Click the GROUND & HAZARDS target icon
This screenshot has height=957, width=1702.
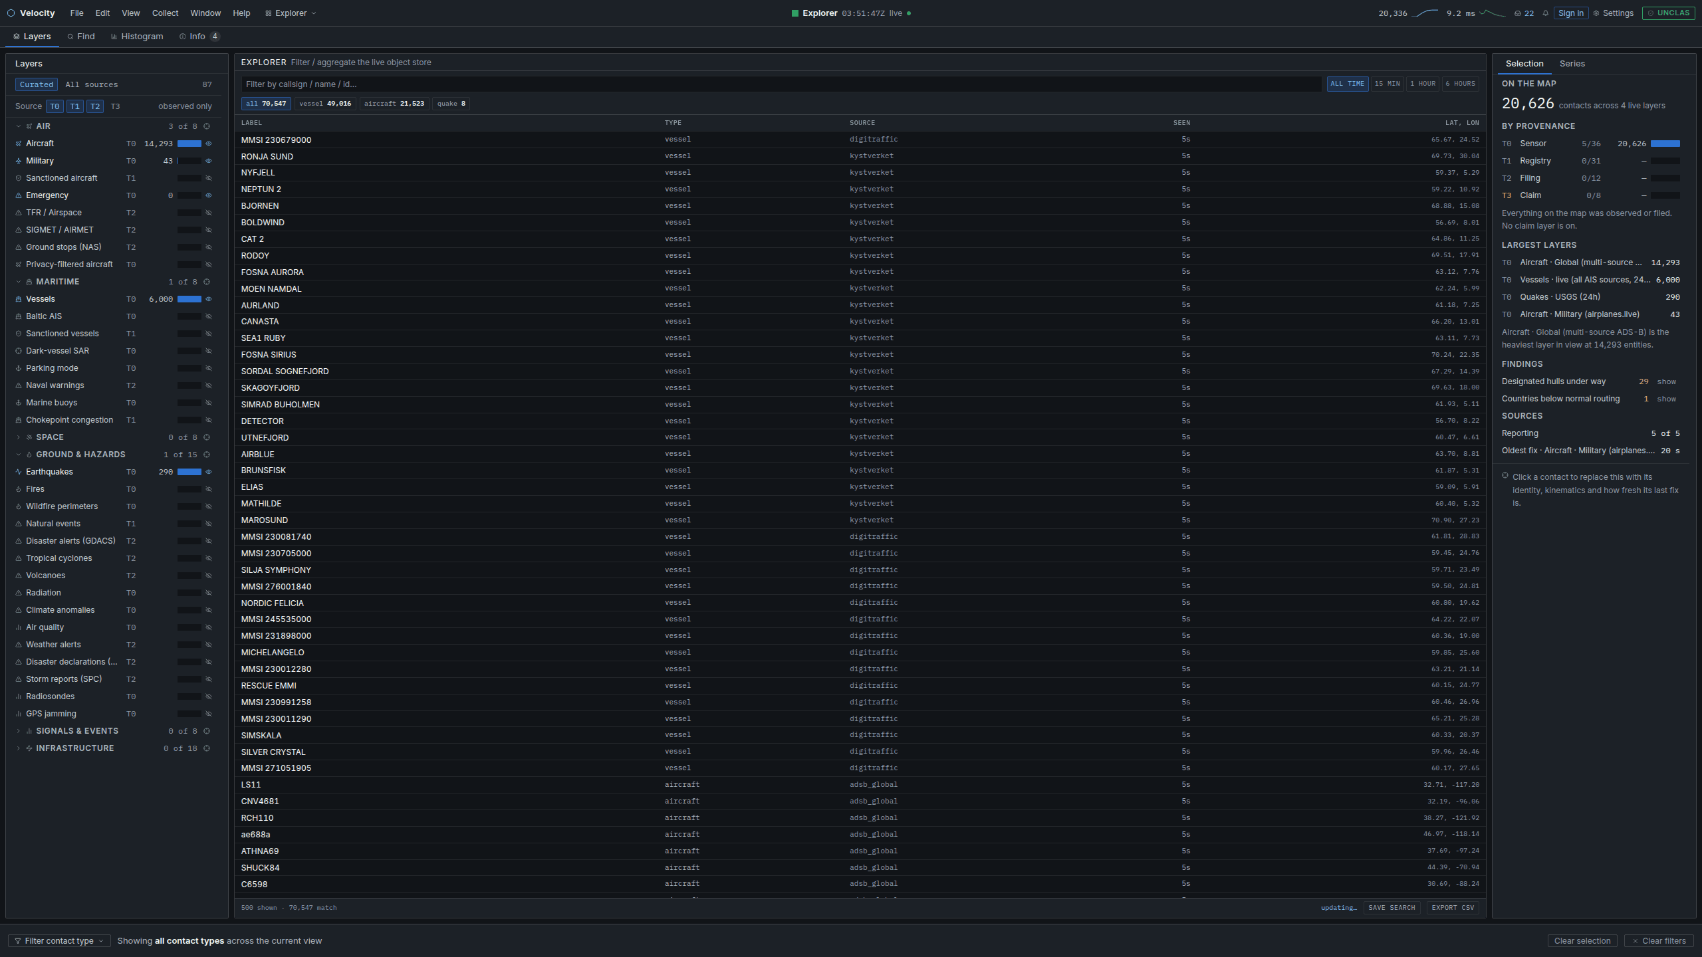point(207,455)
